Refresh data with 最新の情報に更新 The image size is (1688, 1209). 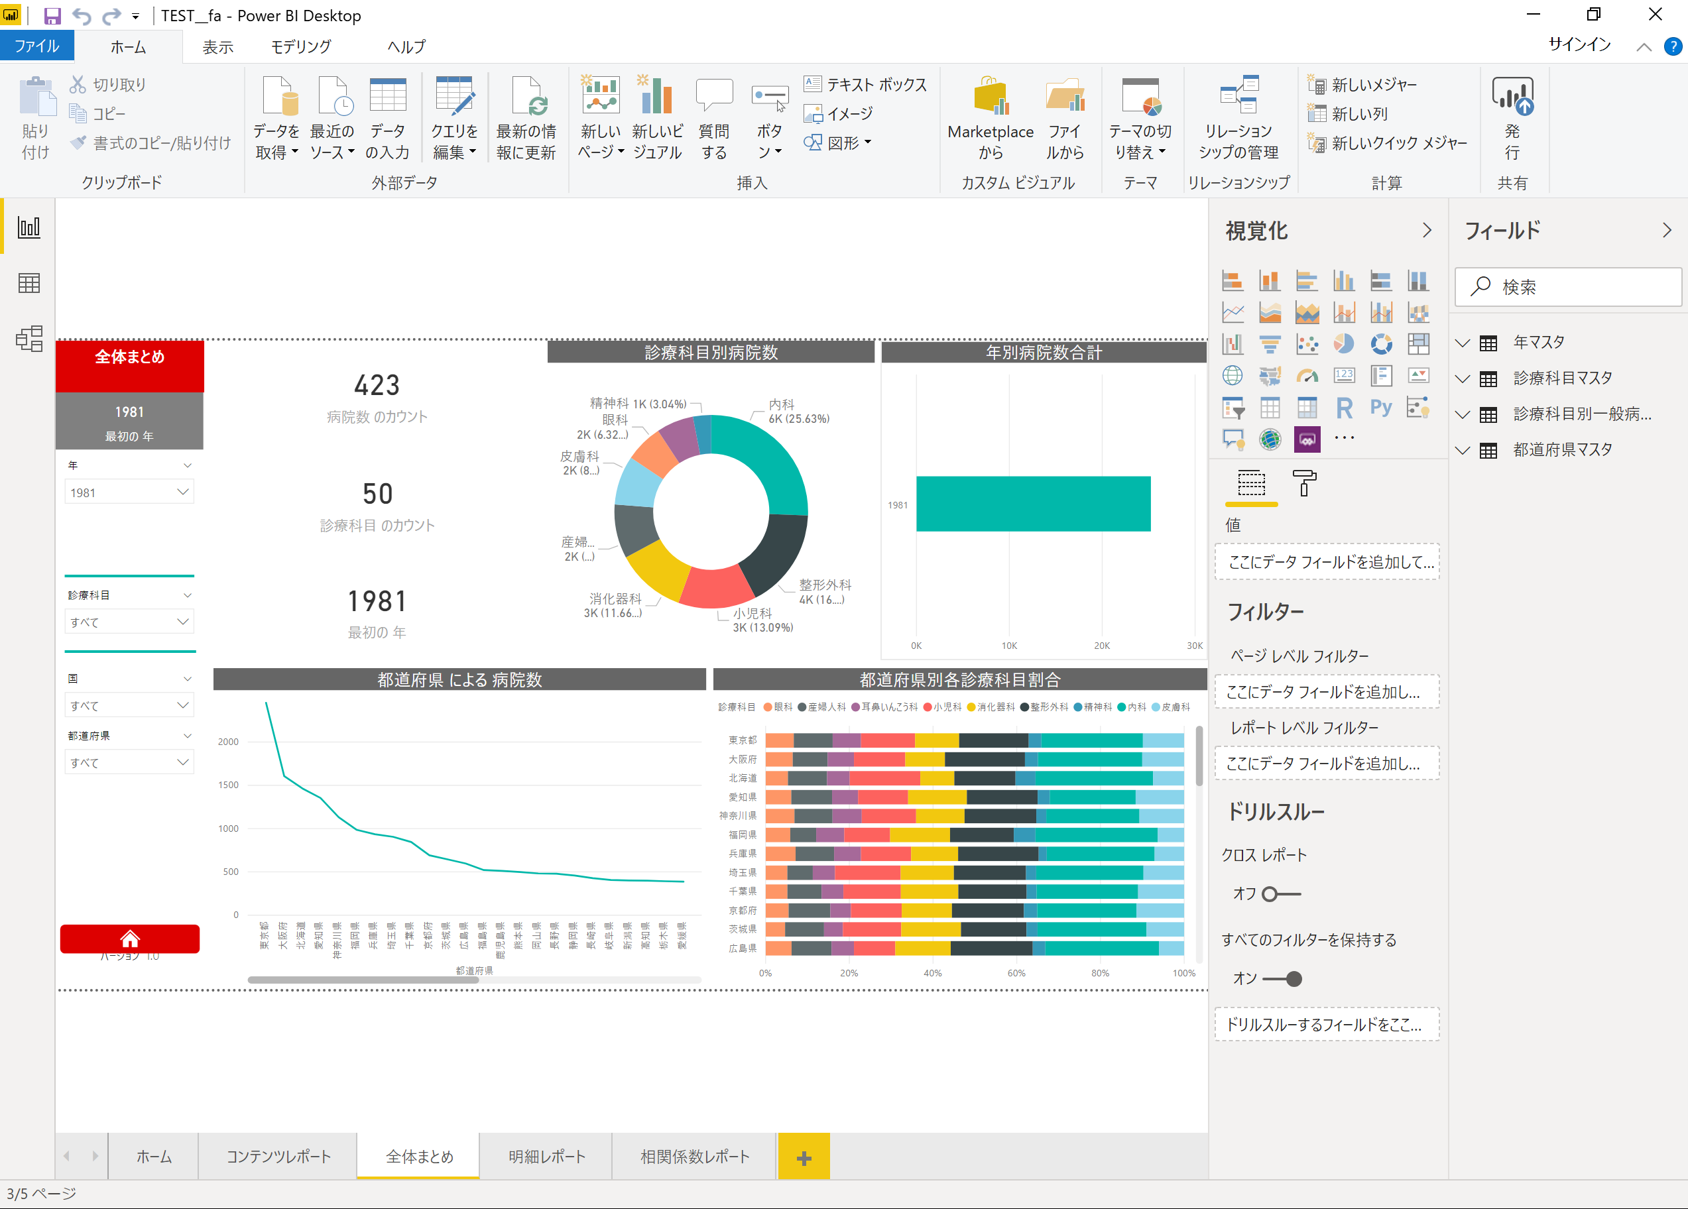click(x=527, y=116)
